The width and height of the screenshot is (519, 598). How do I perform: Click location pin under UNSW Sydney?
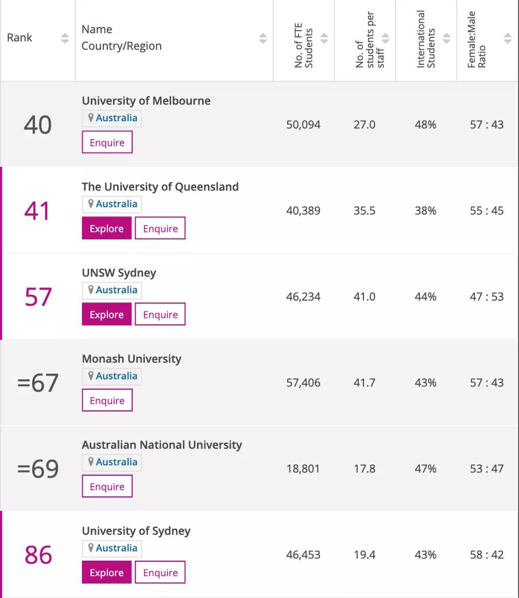91,290
